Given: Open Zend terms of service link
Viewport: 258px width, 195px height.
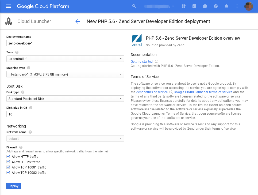Looking at the screenshot, I should pos(152,92).
